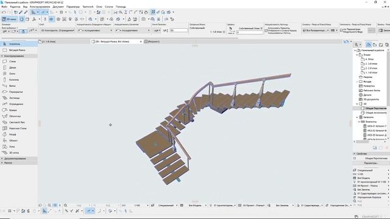Select the Mesh (3D-сетка) tool
Screen dimensions: 390x219
[19, 153]
